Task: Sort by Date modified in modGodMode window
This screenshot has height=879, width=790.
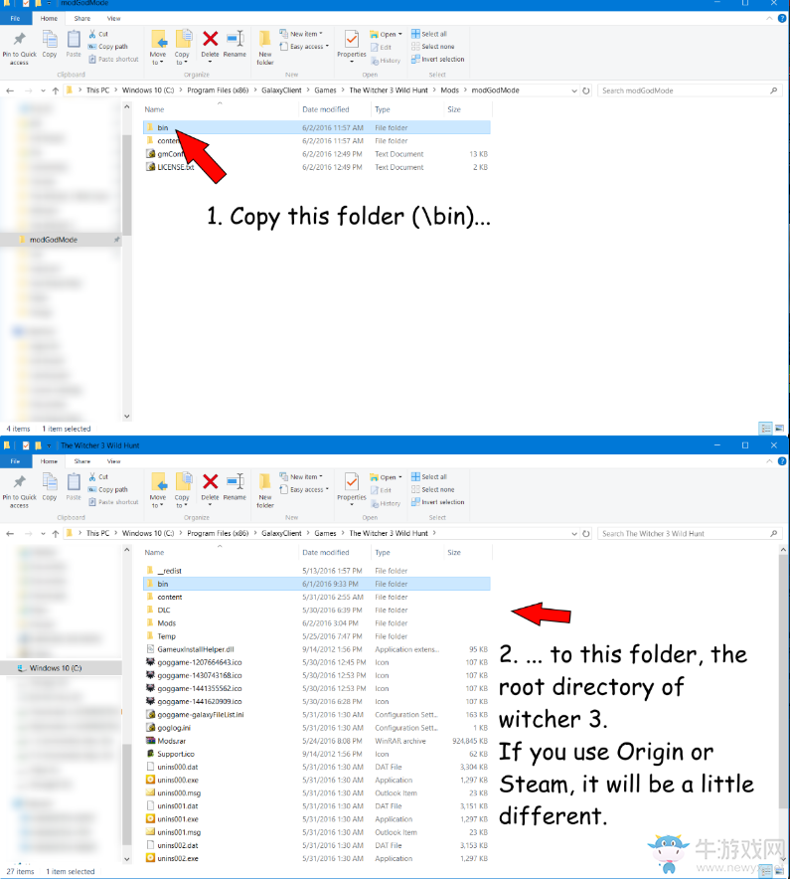Action: [326, 109]
